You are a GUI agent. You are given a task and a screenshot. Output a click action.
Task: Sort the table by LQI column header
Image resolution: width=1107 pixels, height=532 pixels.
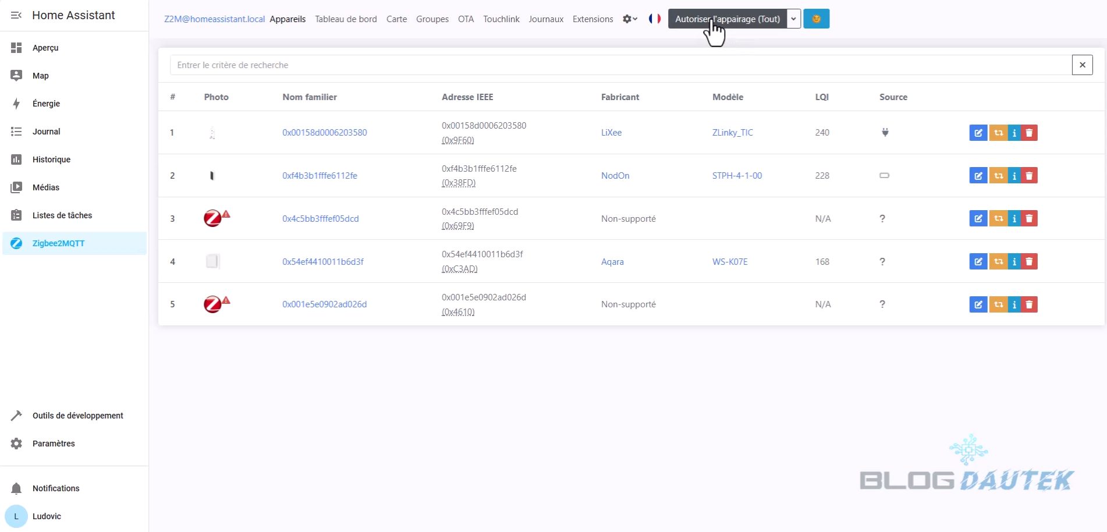pyautogui.click(x=821, y=97)
